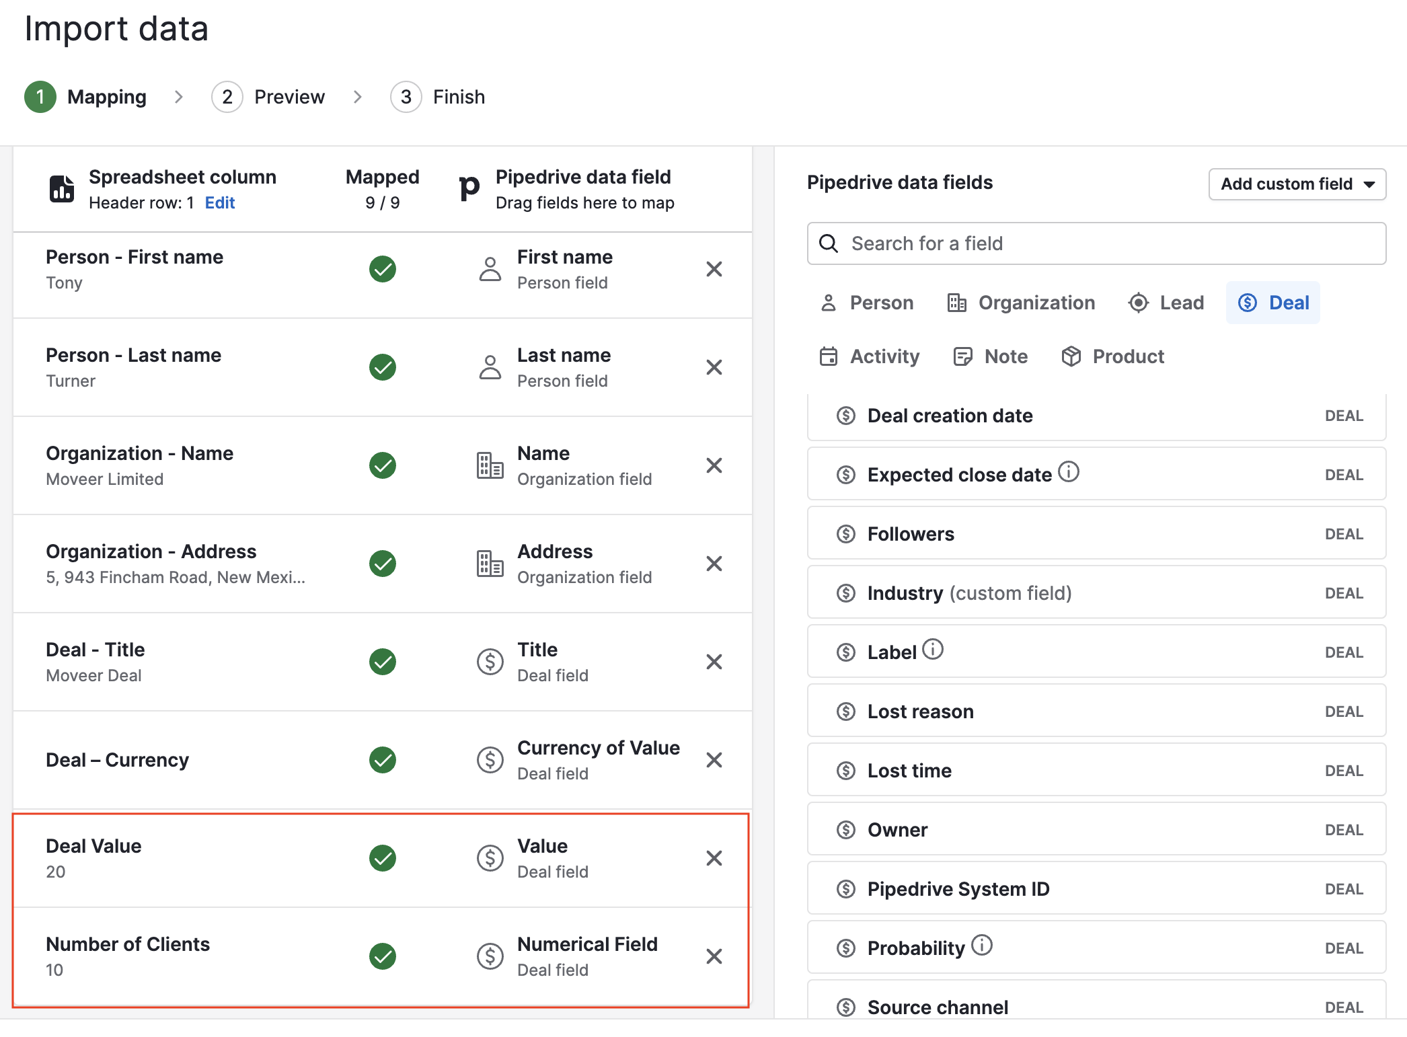This screenshot has height=1037, width=1407.
Task: Click the Search for a field input
Action: tap(1096, 243)
